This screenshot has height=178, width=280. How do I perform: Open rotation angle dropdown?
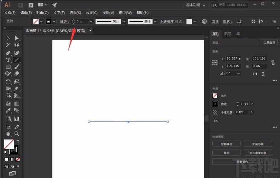point(239,74)
